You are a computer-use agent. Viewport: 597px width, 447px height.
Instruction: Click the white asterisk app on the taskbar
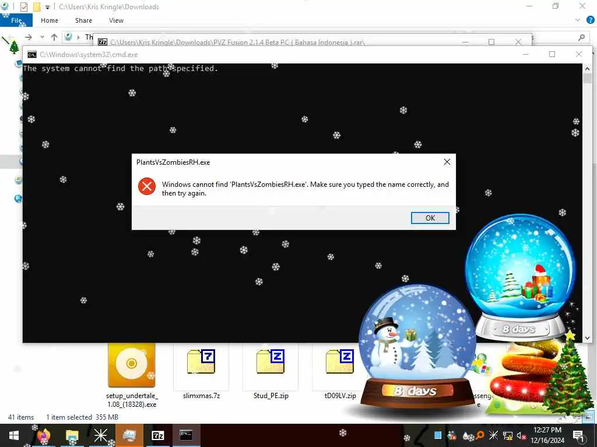[x=100, y=435]
